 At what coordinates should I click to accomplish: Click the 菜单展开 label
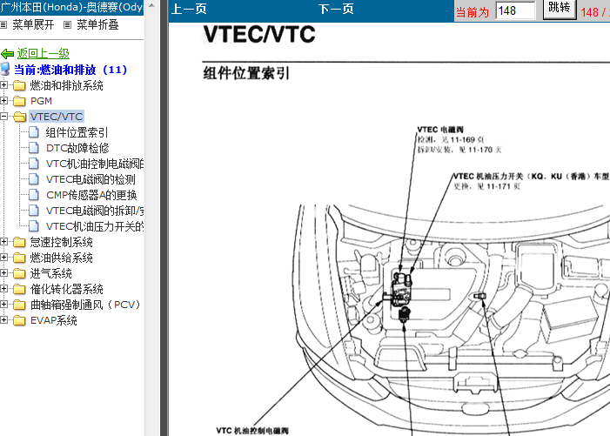pos(33,25)
